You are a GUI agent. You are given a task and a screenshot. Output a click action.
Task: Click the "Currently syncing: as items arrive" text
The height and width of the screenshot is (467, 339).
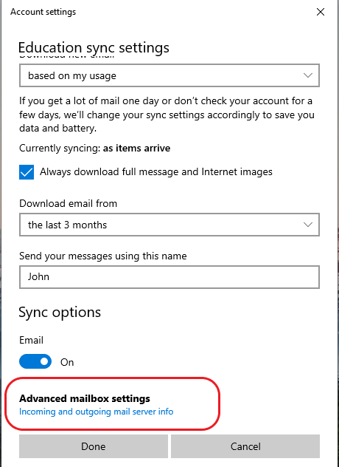coord(95,148)
